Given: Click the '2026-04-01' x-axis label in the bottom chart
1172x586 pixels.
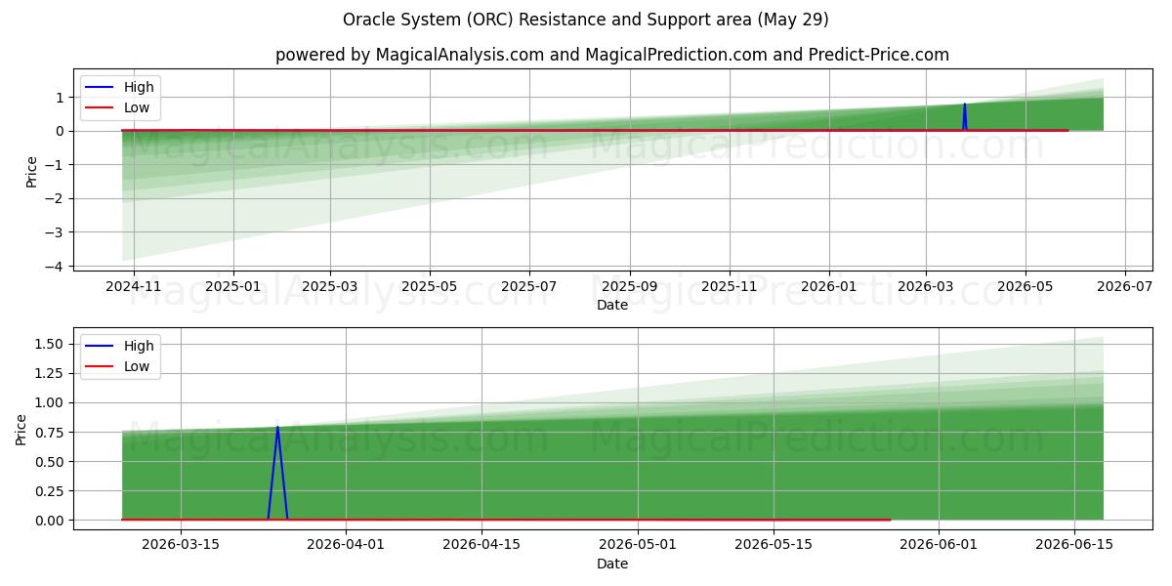Looking at the screenshot, I should click(x=347, y=546).
